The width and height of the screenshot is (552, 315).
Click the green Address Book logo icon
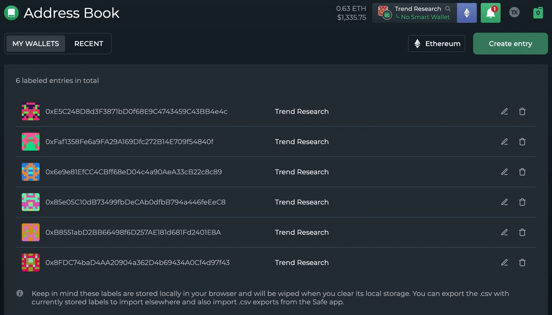click(11, 13)
